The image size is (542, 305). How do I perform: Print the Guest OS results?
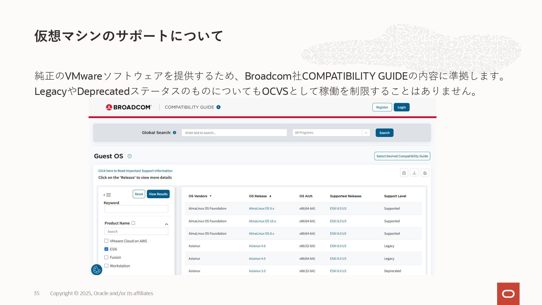pyautogui.click(x=404, y=173)
